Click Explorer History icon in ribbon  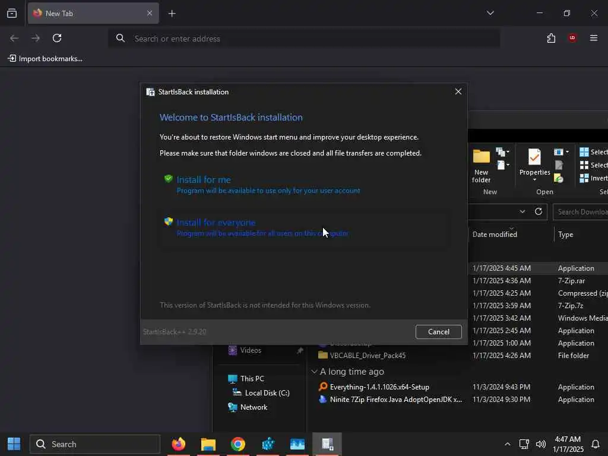click(559, 178)
